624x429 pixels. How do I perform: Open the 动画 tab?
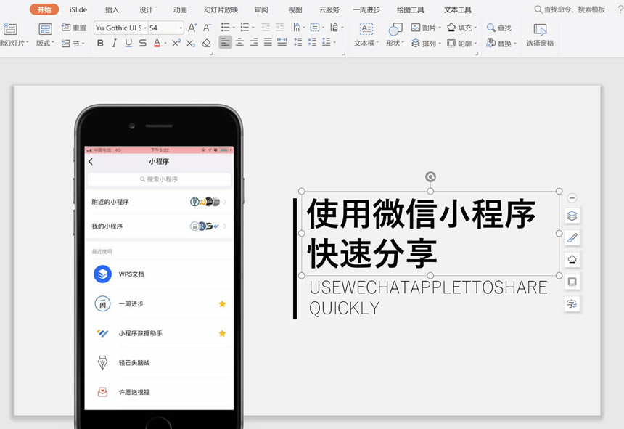180,9
